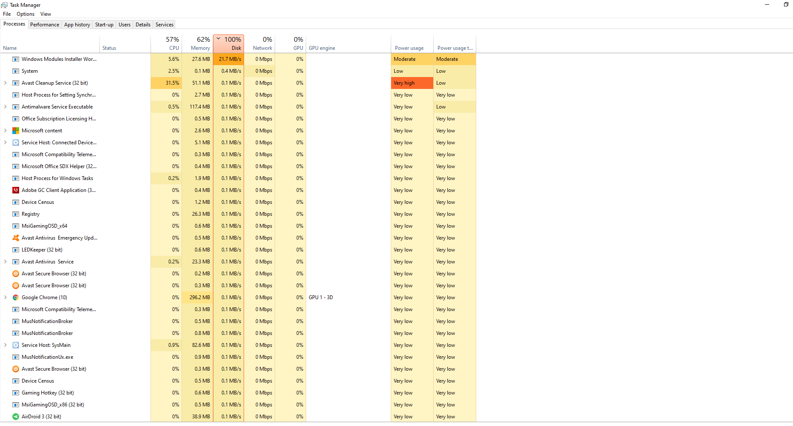The image size is (793, 426).
Task: Click the Host Process for Windows Tasks icon
Action: (16, 178)
